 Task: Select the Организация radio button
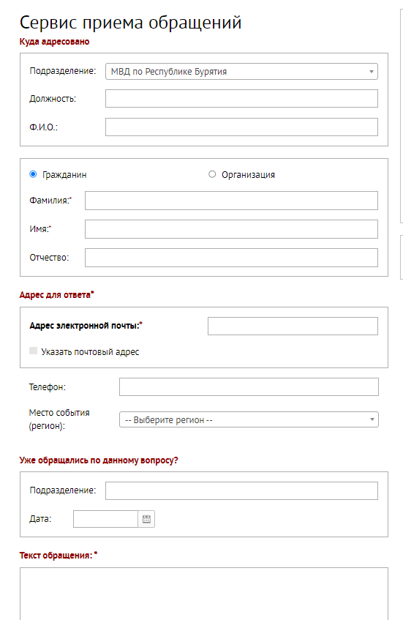click(x=212, y=174)
